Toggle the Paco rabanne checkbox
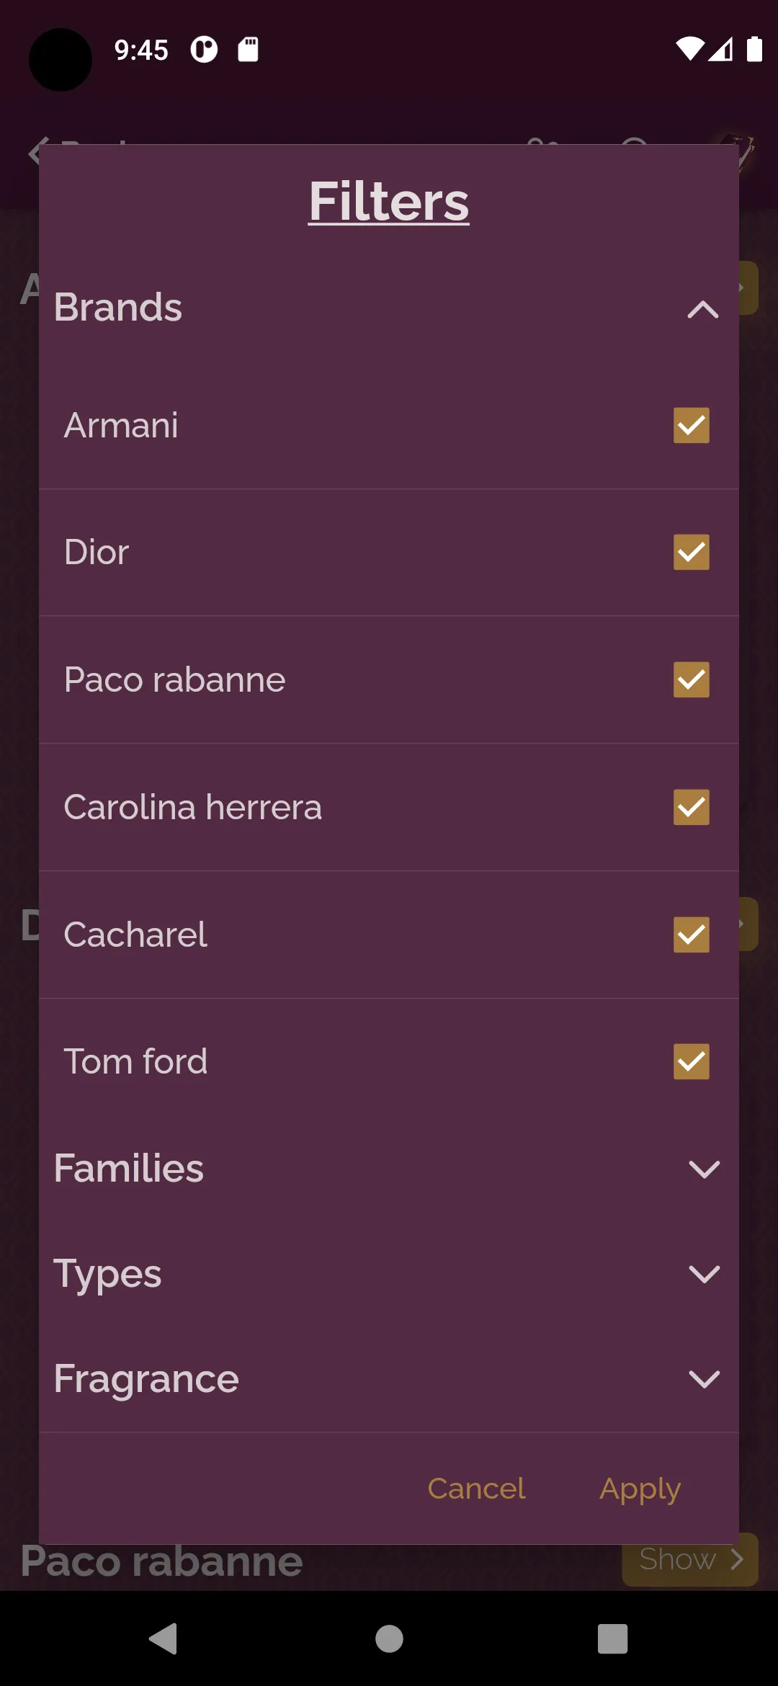Image resolution: width=778 pixels, height=1686 pixels. (691, 679)
